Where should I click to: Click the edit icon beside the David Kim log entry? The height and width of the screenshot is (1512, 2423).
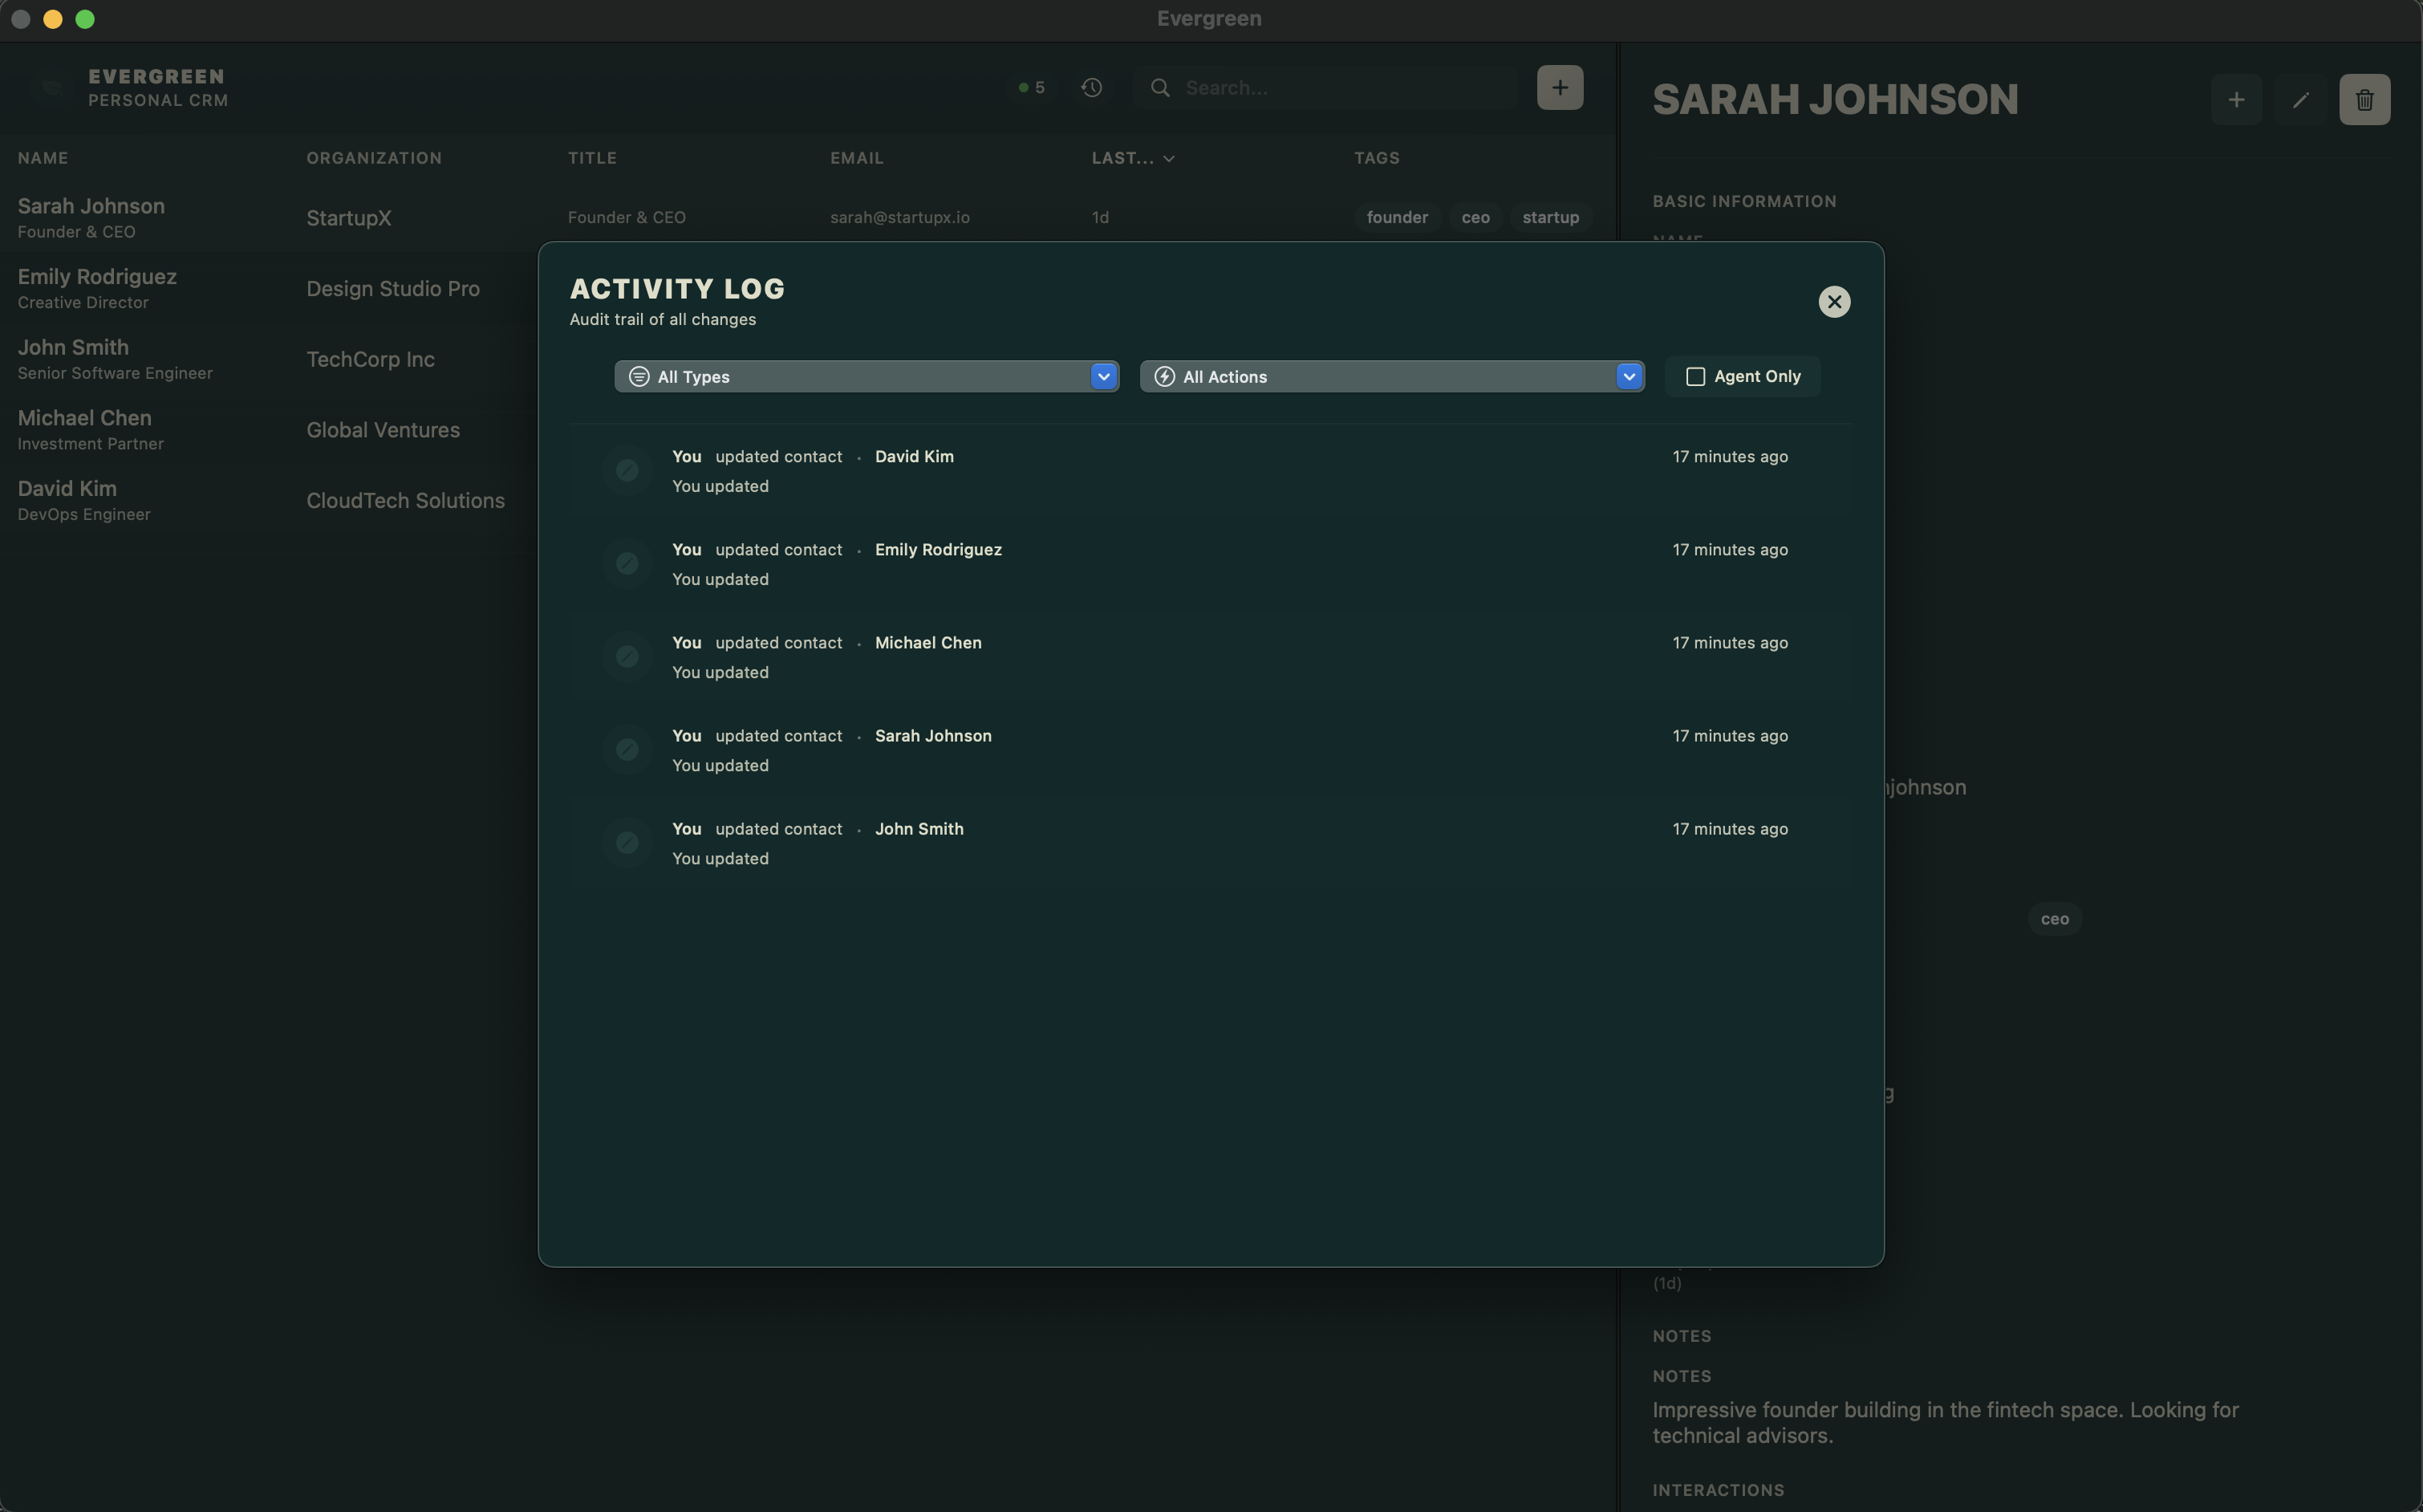pyautogui.click(x=627, y=470)
